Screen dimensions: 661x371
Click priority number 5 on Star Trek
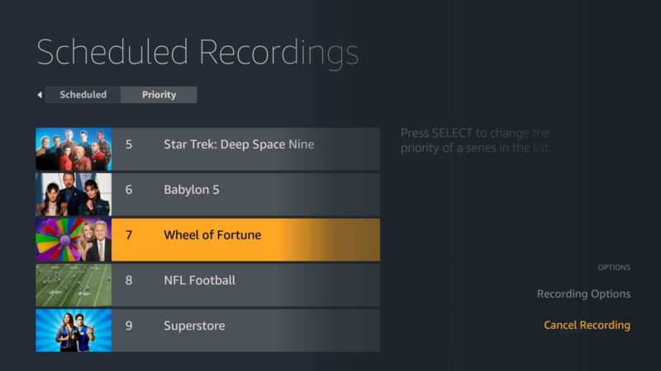point(129,144)
